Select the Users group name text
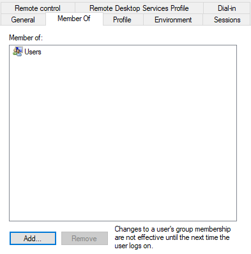Image resolution: width=251 pixels, height=254 pixels. [33, 52]
